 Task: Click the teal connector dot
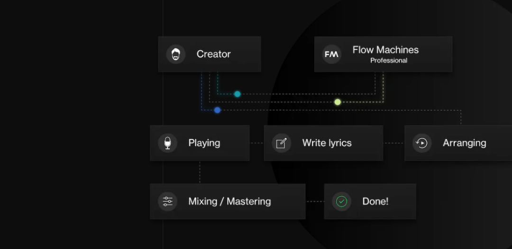(x=238, y=94)
